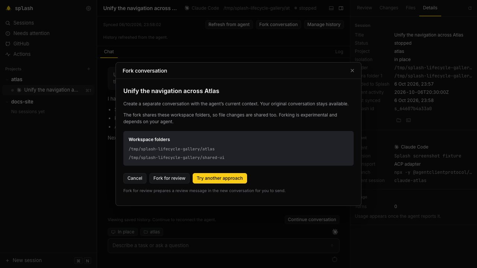
Task: Collapse the docs-site project
Action: point(7,102)
